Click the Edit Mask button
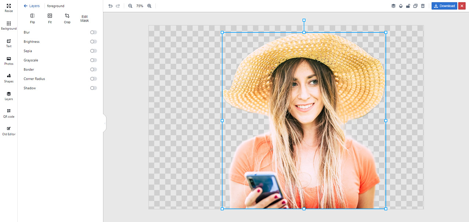Viewport: 469px width, 222px height. [x=85, y=18]
